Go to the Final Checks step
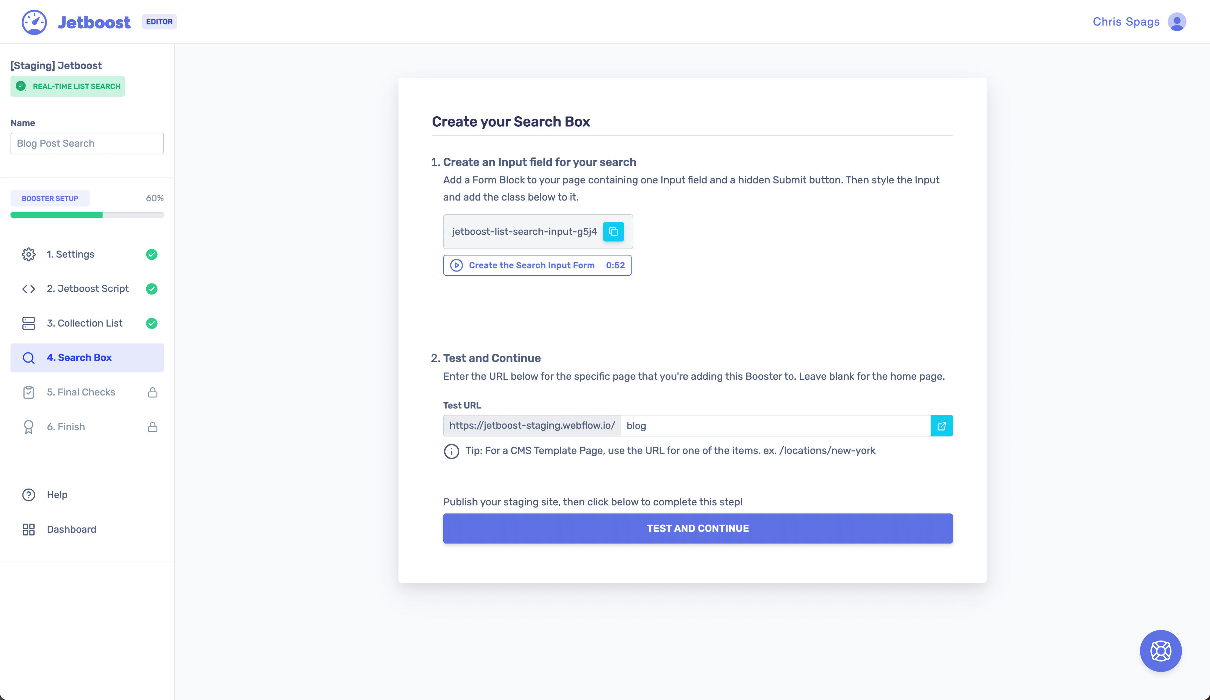 point(81,392)
